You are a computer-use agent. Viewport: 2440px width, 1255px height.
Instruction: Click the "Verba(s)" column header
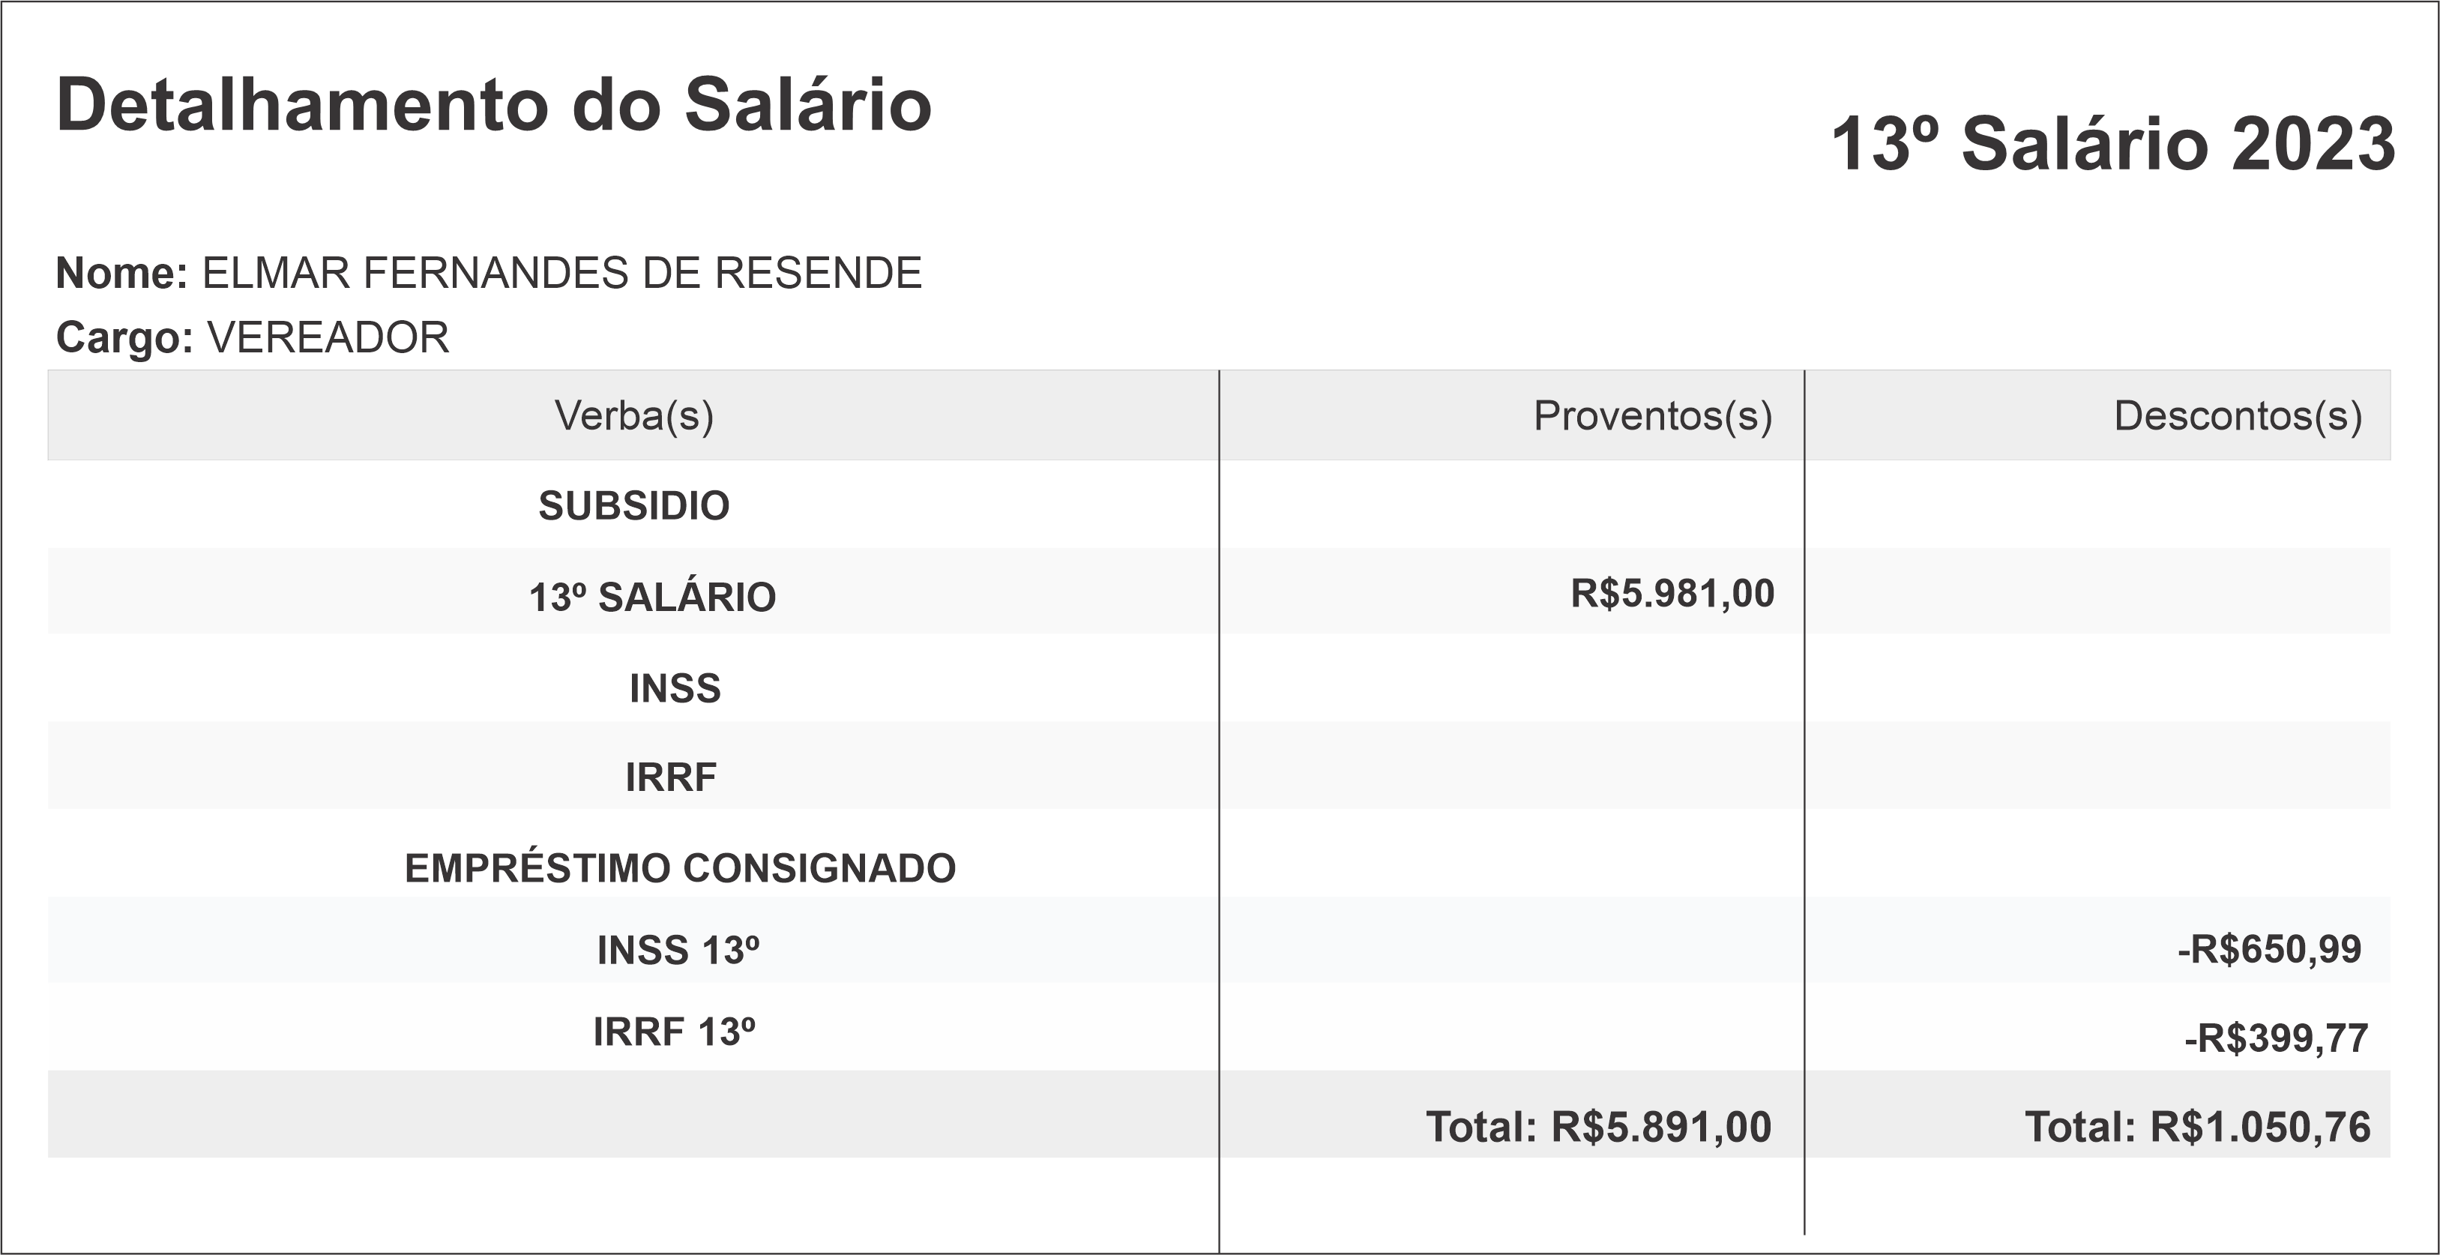(x=633, y=416)
